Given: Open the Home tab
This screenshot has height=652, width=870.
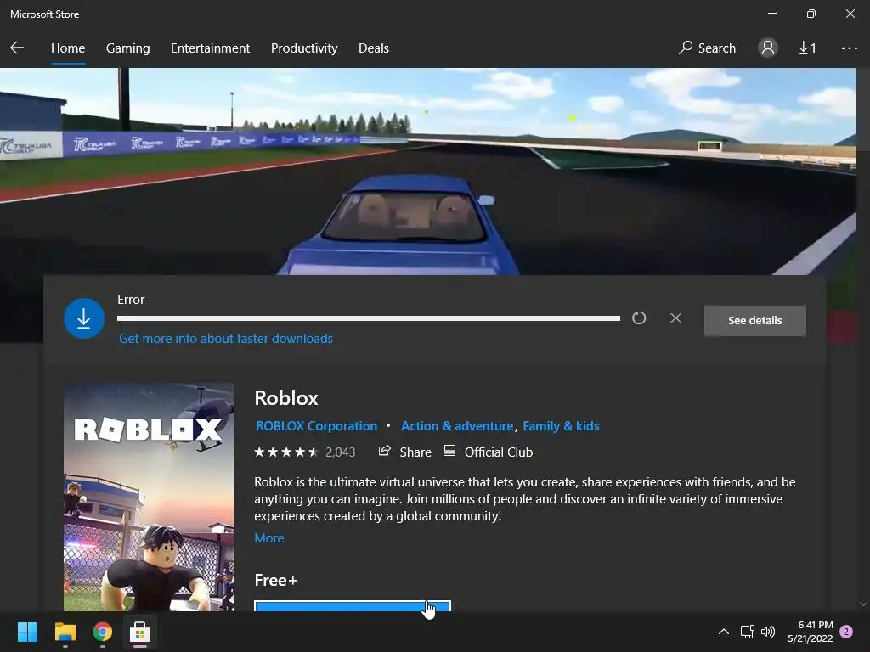Looking at the screenshot, I should pos(68,48).
